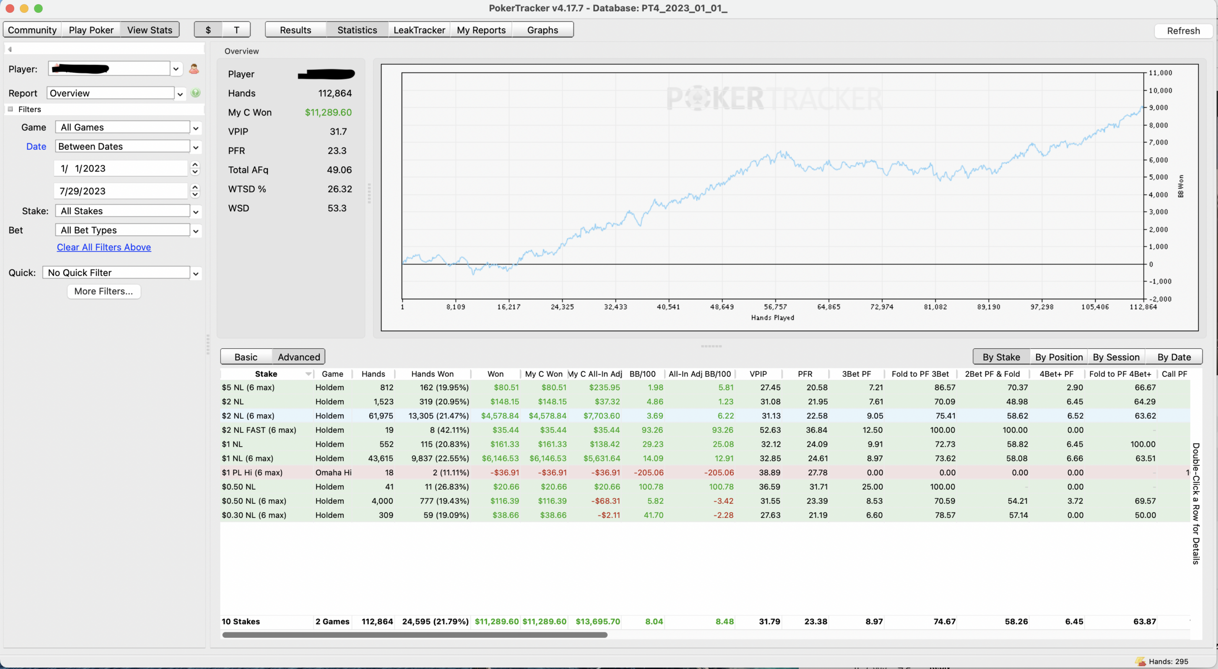1218x669 pixels.
Task: Click the $11,289.60 My C Won overview value
Action: pos(328,113)
